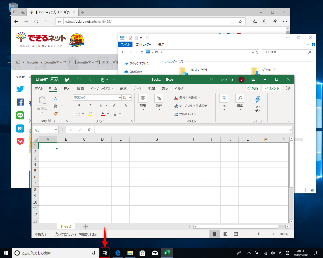
Task: Open Task View from the taskbar
Action: tap(105, 253)
